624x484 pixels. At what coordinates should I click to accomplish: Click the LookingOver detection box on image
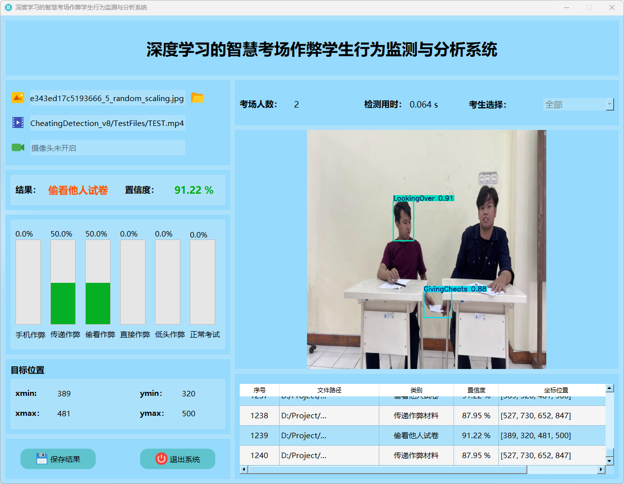point(403,221)
